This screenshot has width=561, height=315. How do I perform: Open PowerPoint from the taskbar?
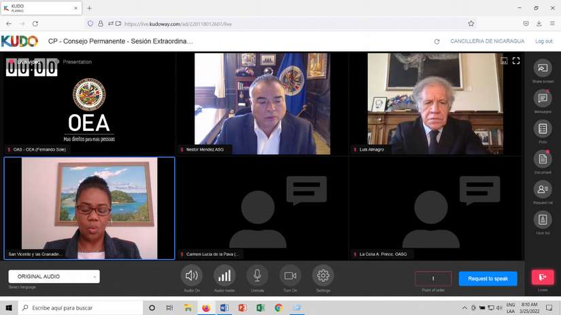coord(242,308)
